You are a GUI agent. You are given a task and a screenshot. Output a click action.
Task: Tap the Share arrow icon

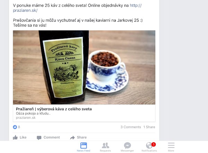(72, 138)
